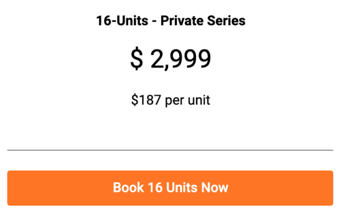Click the dollar sign in the large price
345x212 pixels.
137,59
